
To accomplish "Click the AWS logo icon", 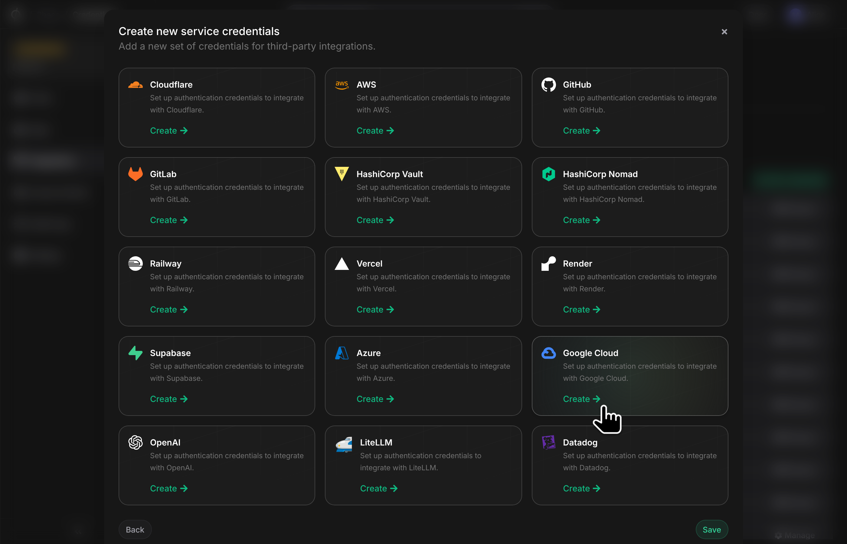I will [342, 85].
